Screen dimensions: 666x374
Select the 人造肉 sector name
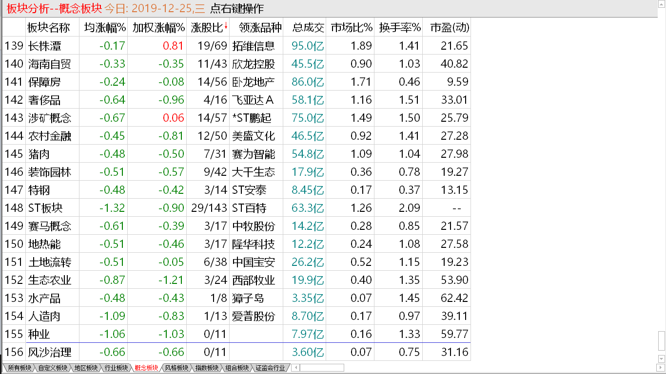coord(44,316)
